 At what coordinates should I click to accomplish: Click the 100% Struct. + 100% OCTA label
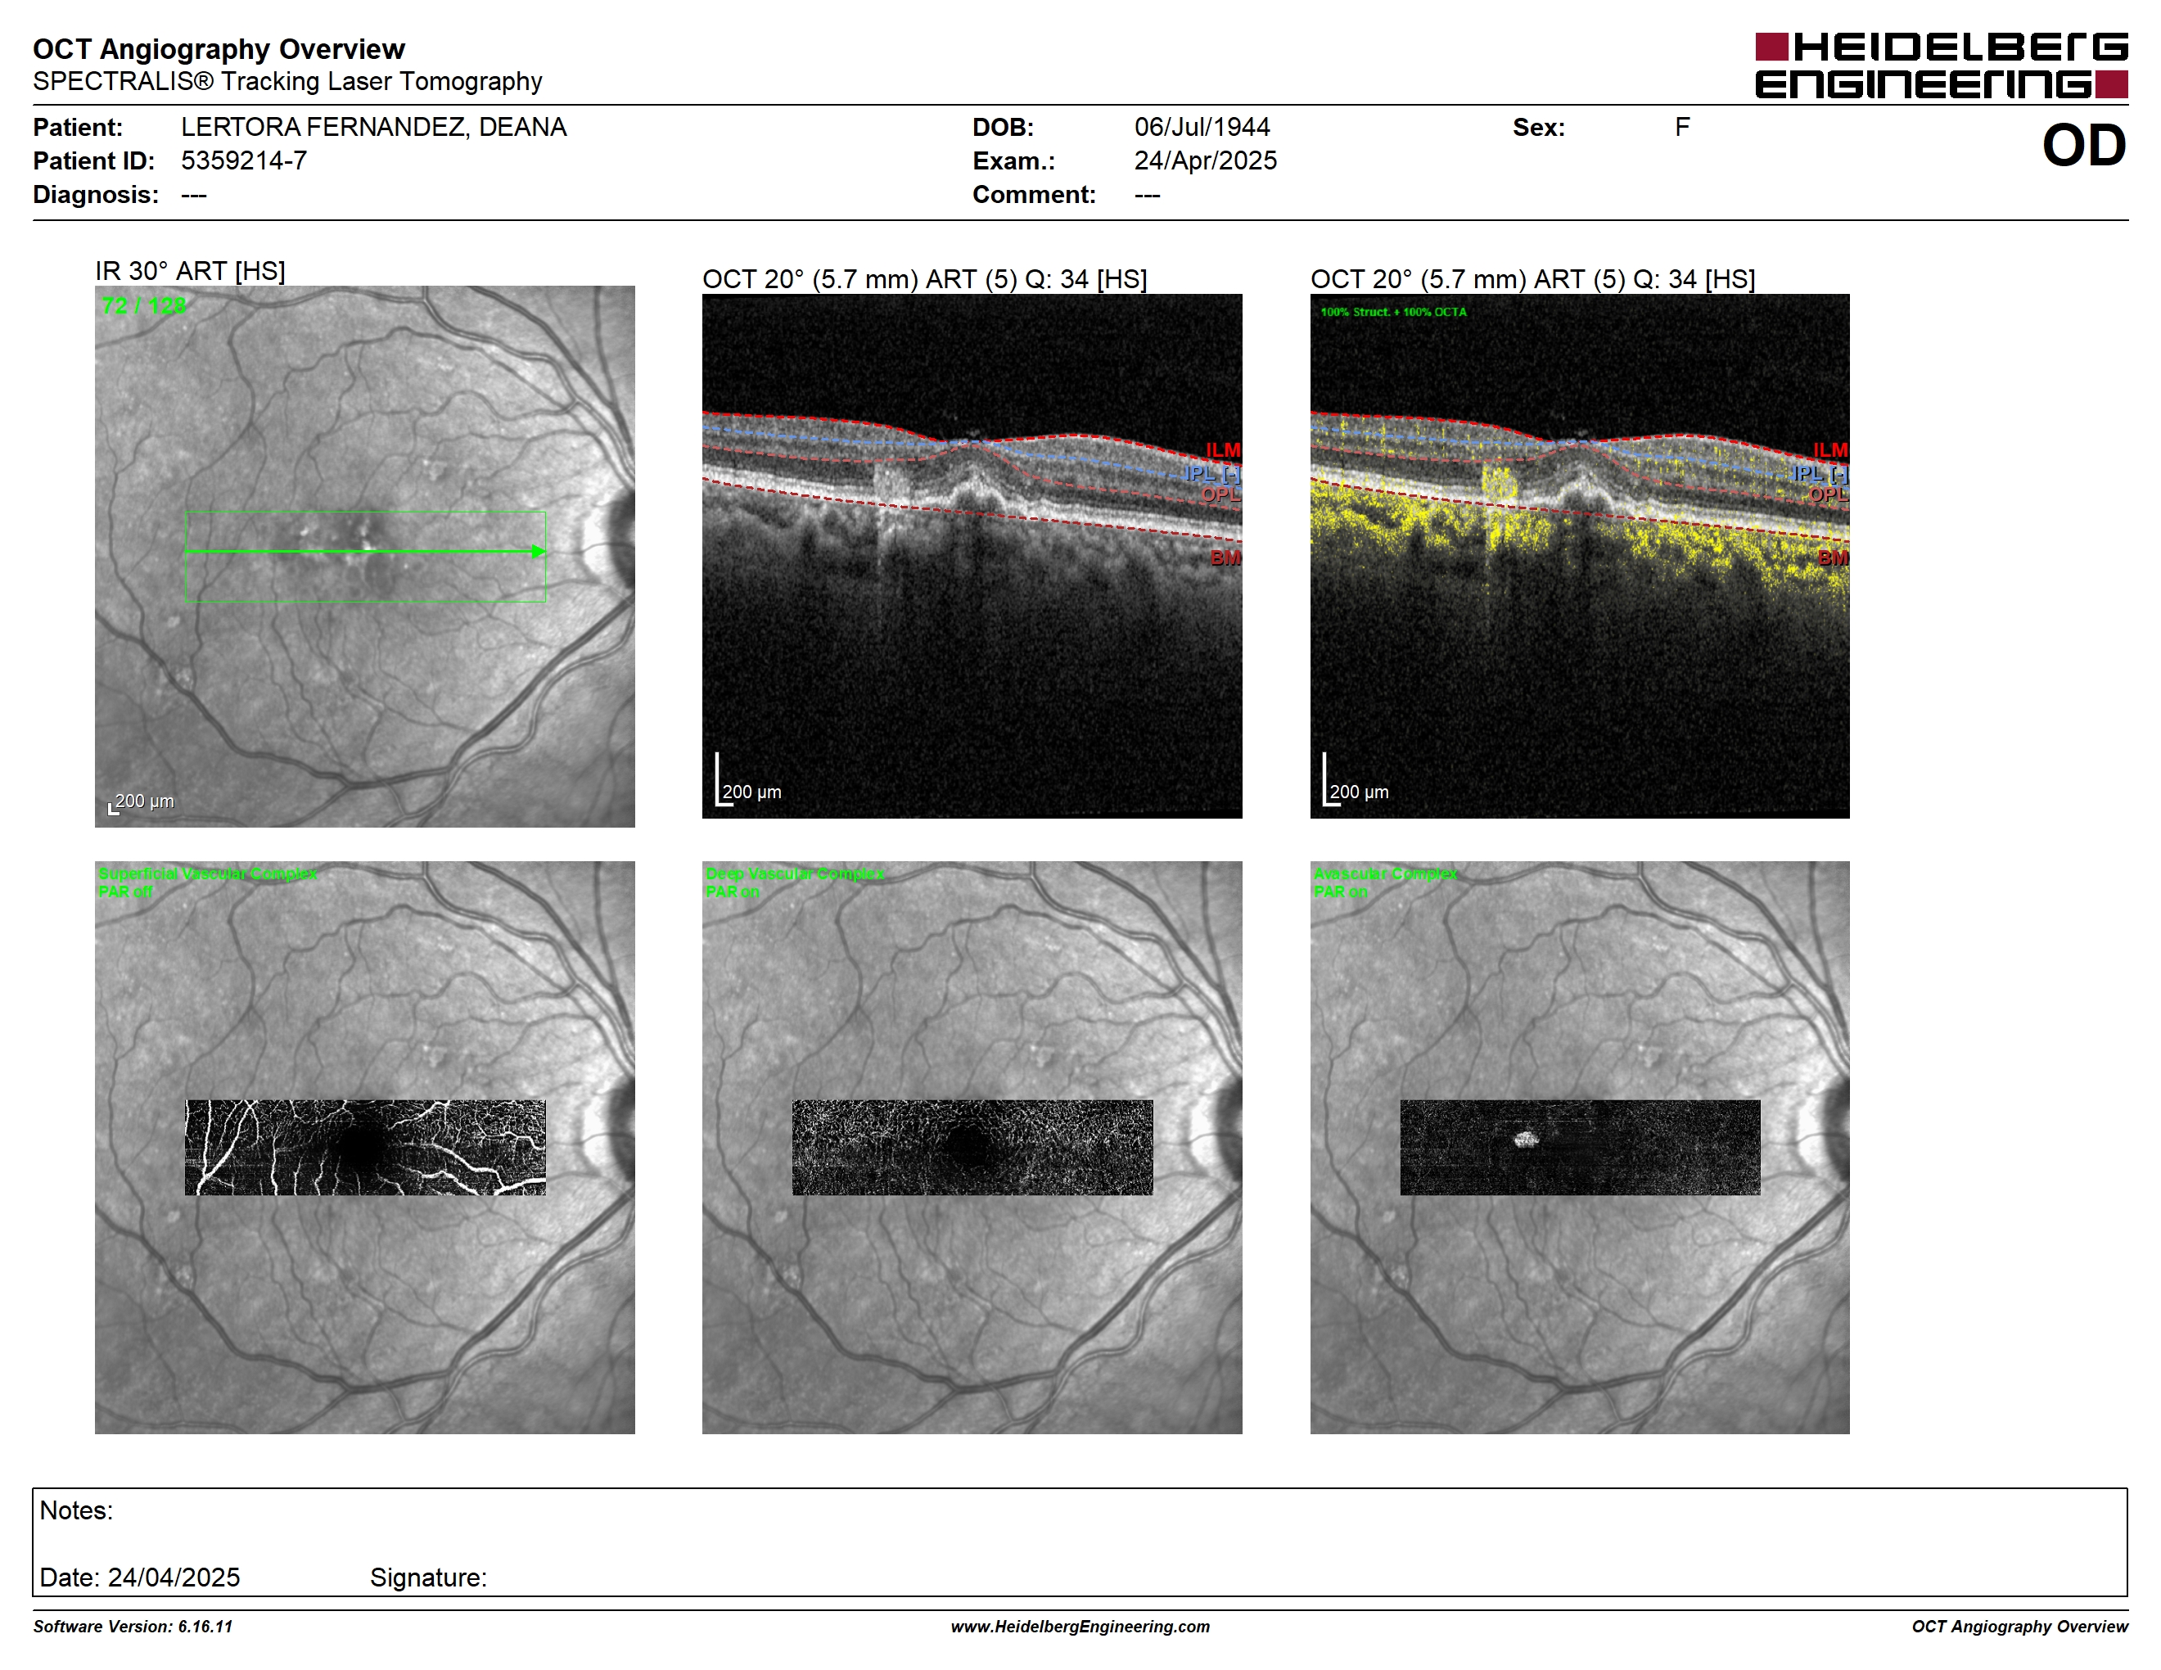pos(1393,312)
